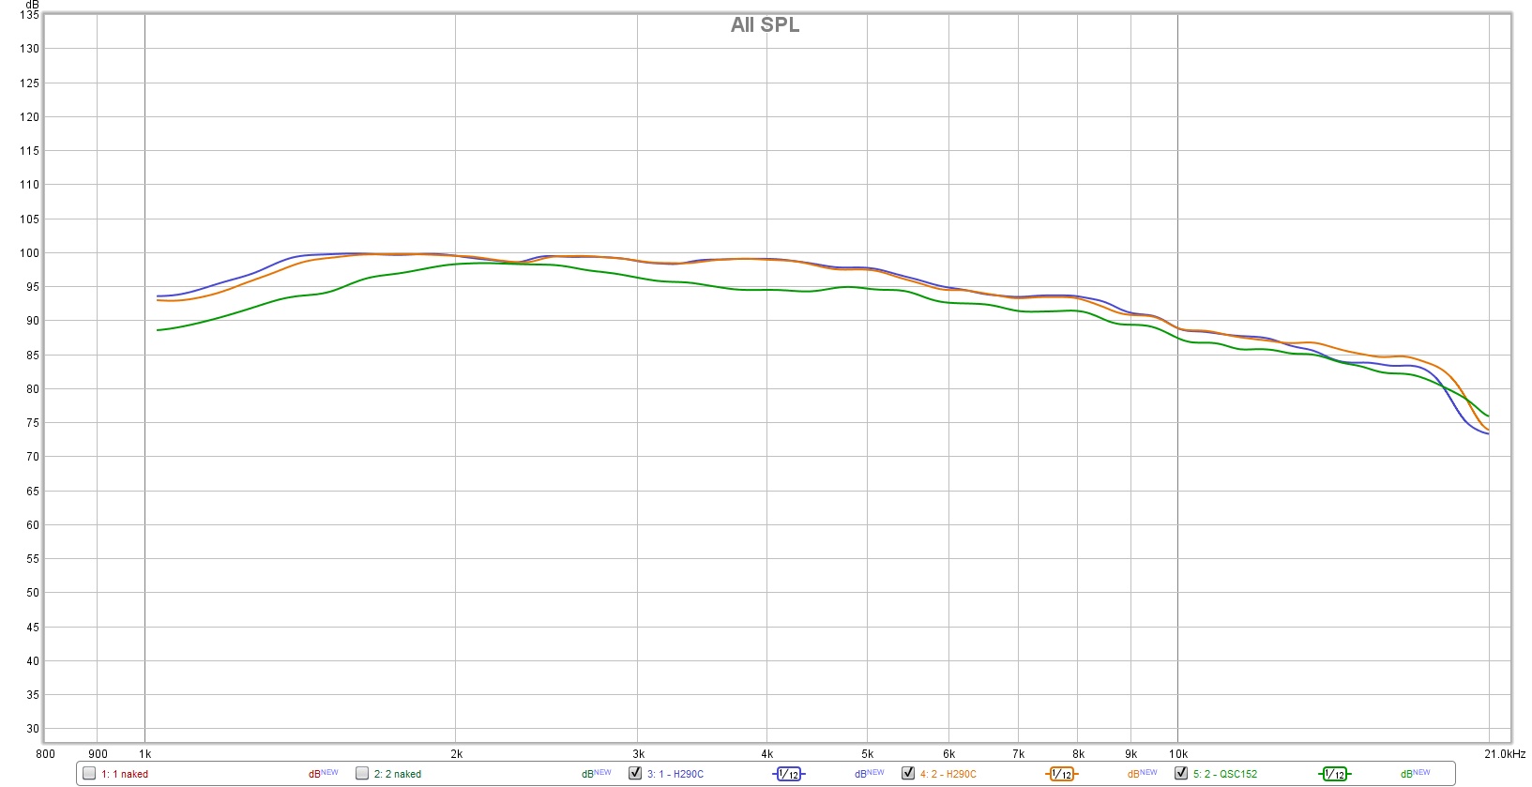
Task: Click the red dB NEW indicator for 1 naked
Action: coord(323,774)
